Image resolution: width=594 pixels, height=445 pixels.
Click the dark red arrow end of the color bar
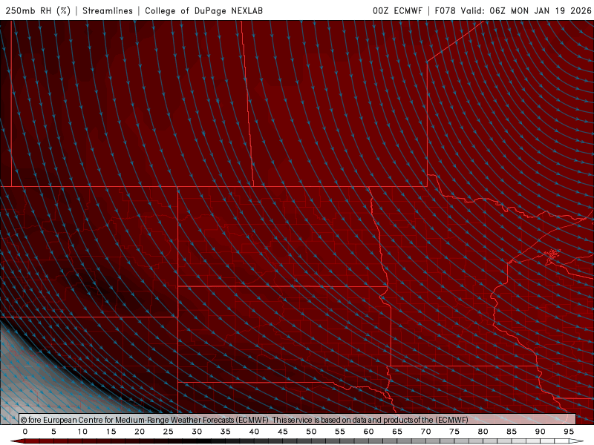pyautogui.click(x=17, y=441)
